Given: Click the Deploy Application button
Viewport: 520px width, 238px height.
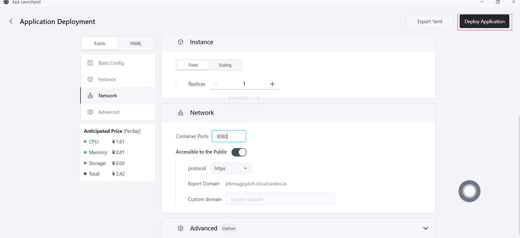Looking at the screenshot, I should [484, 22].
